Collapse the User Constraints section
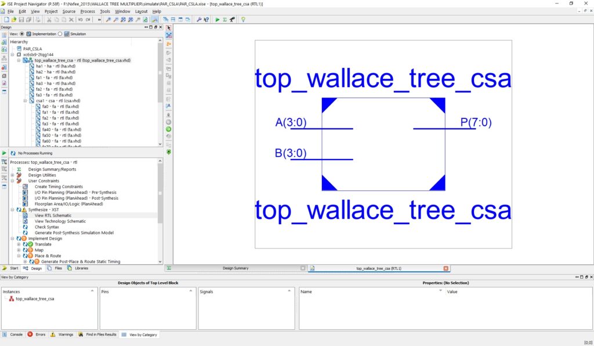This screenshot has width=594, height=346. click(x=12, y=181)
